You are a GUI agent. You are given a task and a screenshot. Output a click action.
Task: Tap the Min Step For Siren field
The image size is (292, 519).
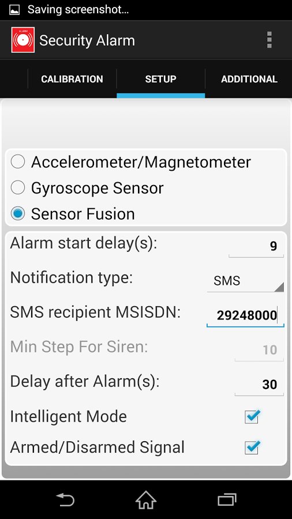[x=259, y=350]
